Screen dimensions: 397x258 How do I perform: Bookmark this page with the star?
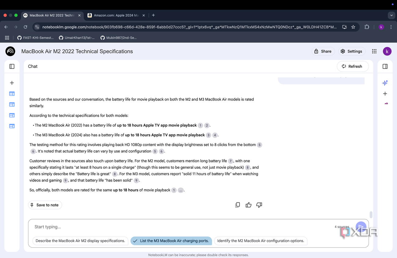pos(353,27)
